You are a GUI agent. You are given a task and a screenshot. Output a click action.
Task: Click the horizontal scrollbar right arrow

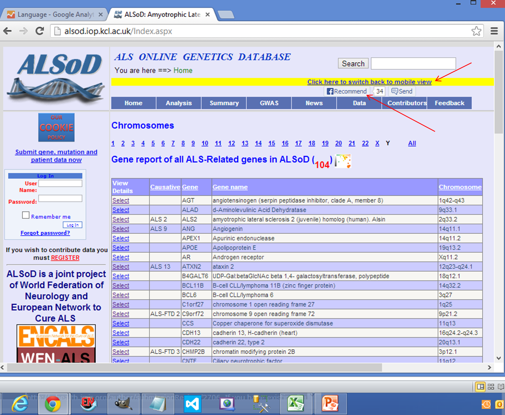489,367
